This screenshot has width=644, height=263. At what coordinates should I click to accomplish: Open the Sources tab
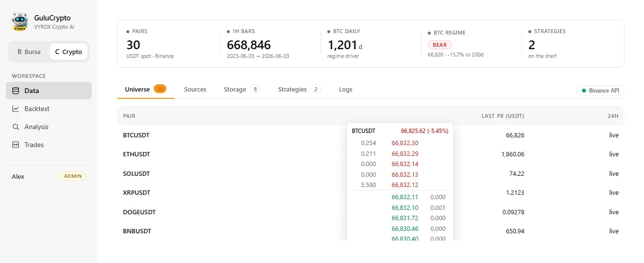(195, 89)
